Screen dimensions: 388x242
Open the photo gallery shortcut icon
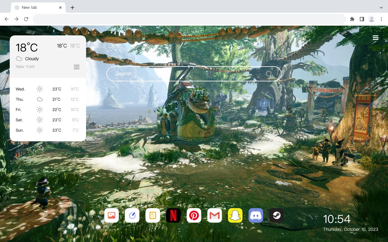pyautogui.click(x=112, y=215)
